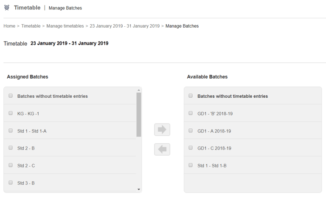Open the Timetable breadcrumb link

point(31,26)
